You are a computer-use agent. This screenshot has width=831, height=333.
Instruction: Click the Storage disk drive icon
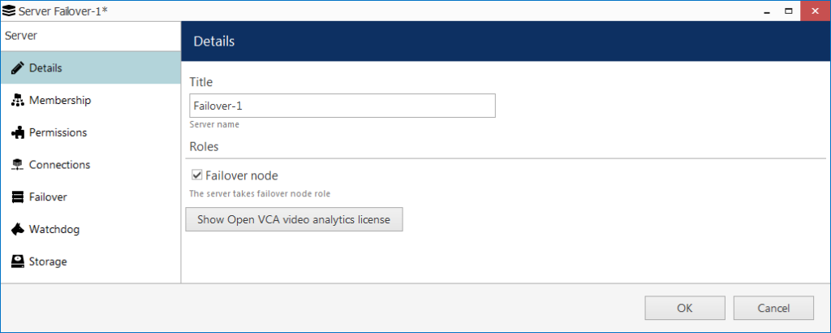click(18, 262)
